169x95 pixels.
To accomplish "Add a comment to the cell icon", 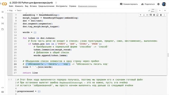I will click(x=151, y=15).
